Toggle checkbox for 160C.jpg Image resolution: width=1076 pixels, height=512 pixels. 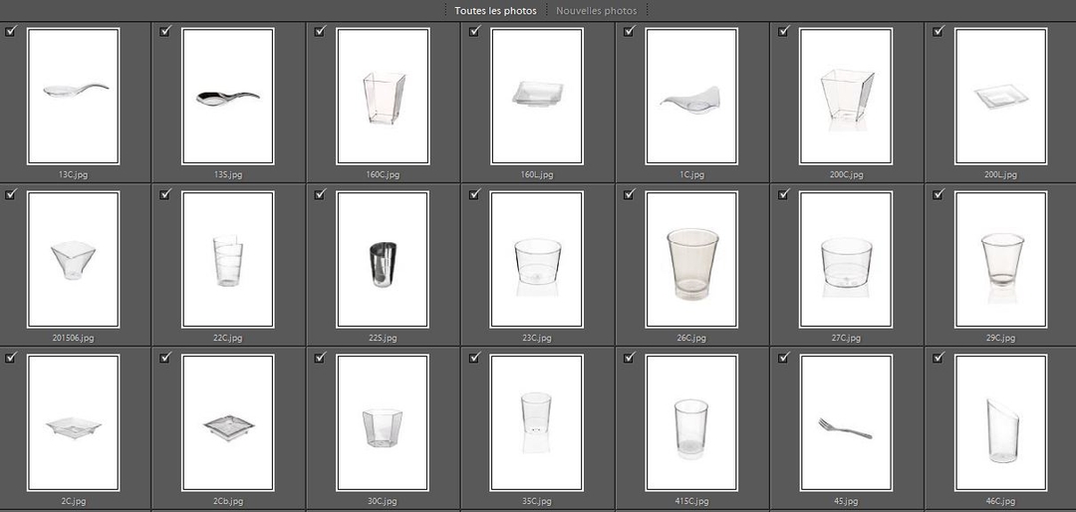tap(320, 31)
